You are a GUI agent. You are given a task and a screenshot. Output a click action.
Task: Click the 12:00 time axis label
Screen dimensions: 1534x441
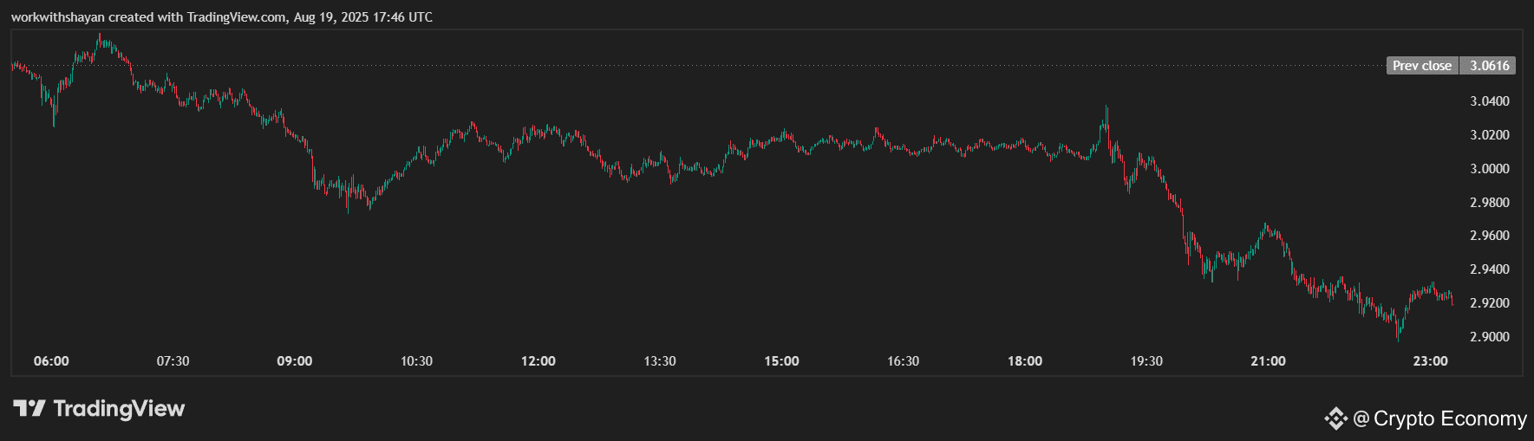pos(539,361)
